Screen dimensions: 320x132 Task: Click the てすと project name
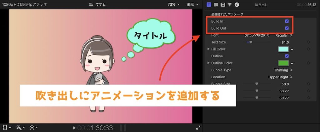pos(101,4)
